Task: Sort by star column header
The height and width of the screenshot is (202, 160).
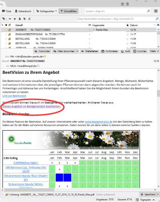Action: [6, 25]
